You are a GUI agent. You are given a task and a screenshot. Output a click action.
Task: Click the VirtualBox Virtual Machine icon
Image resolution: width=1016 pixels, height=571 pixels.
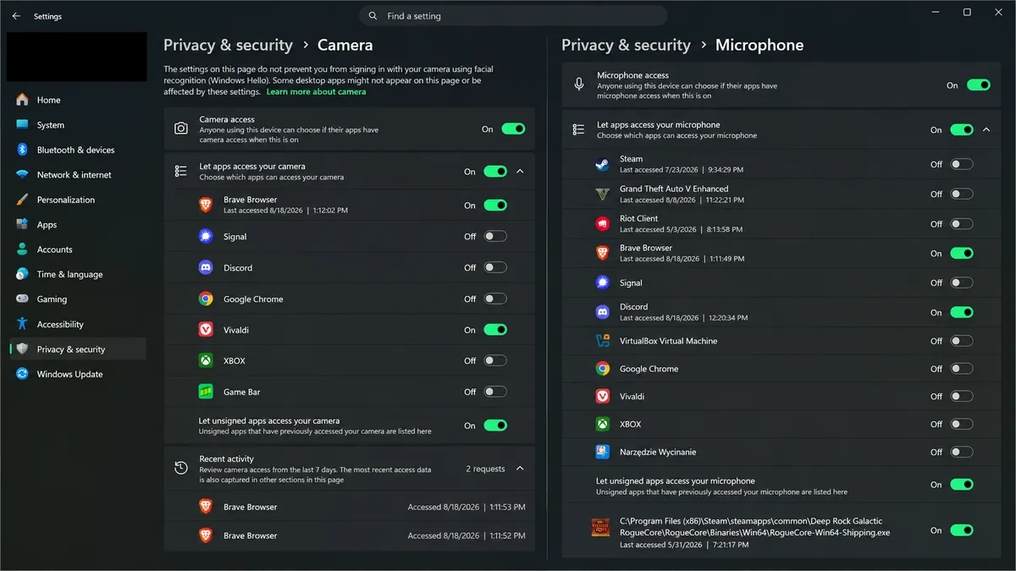[602, 341]
